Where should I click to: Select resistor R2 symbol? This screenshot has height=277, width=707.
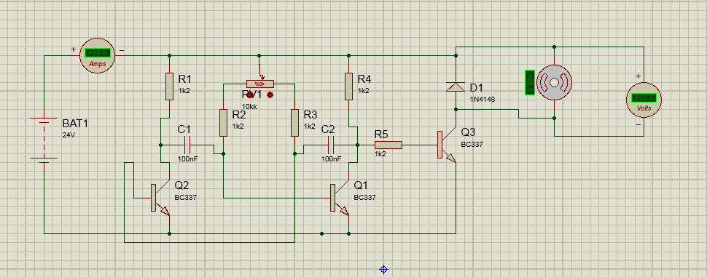[x=223, y=122]
